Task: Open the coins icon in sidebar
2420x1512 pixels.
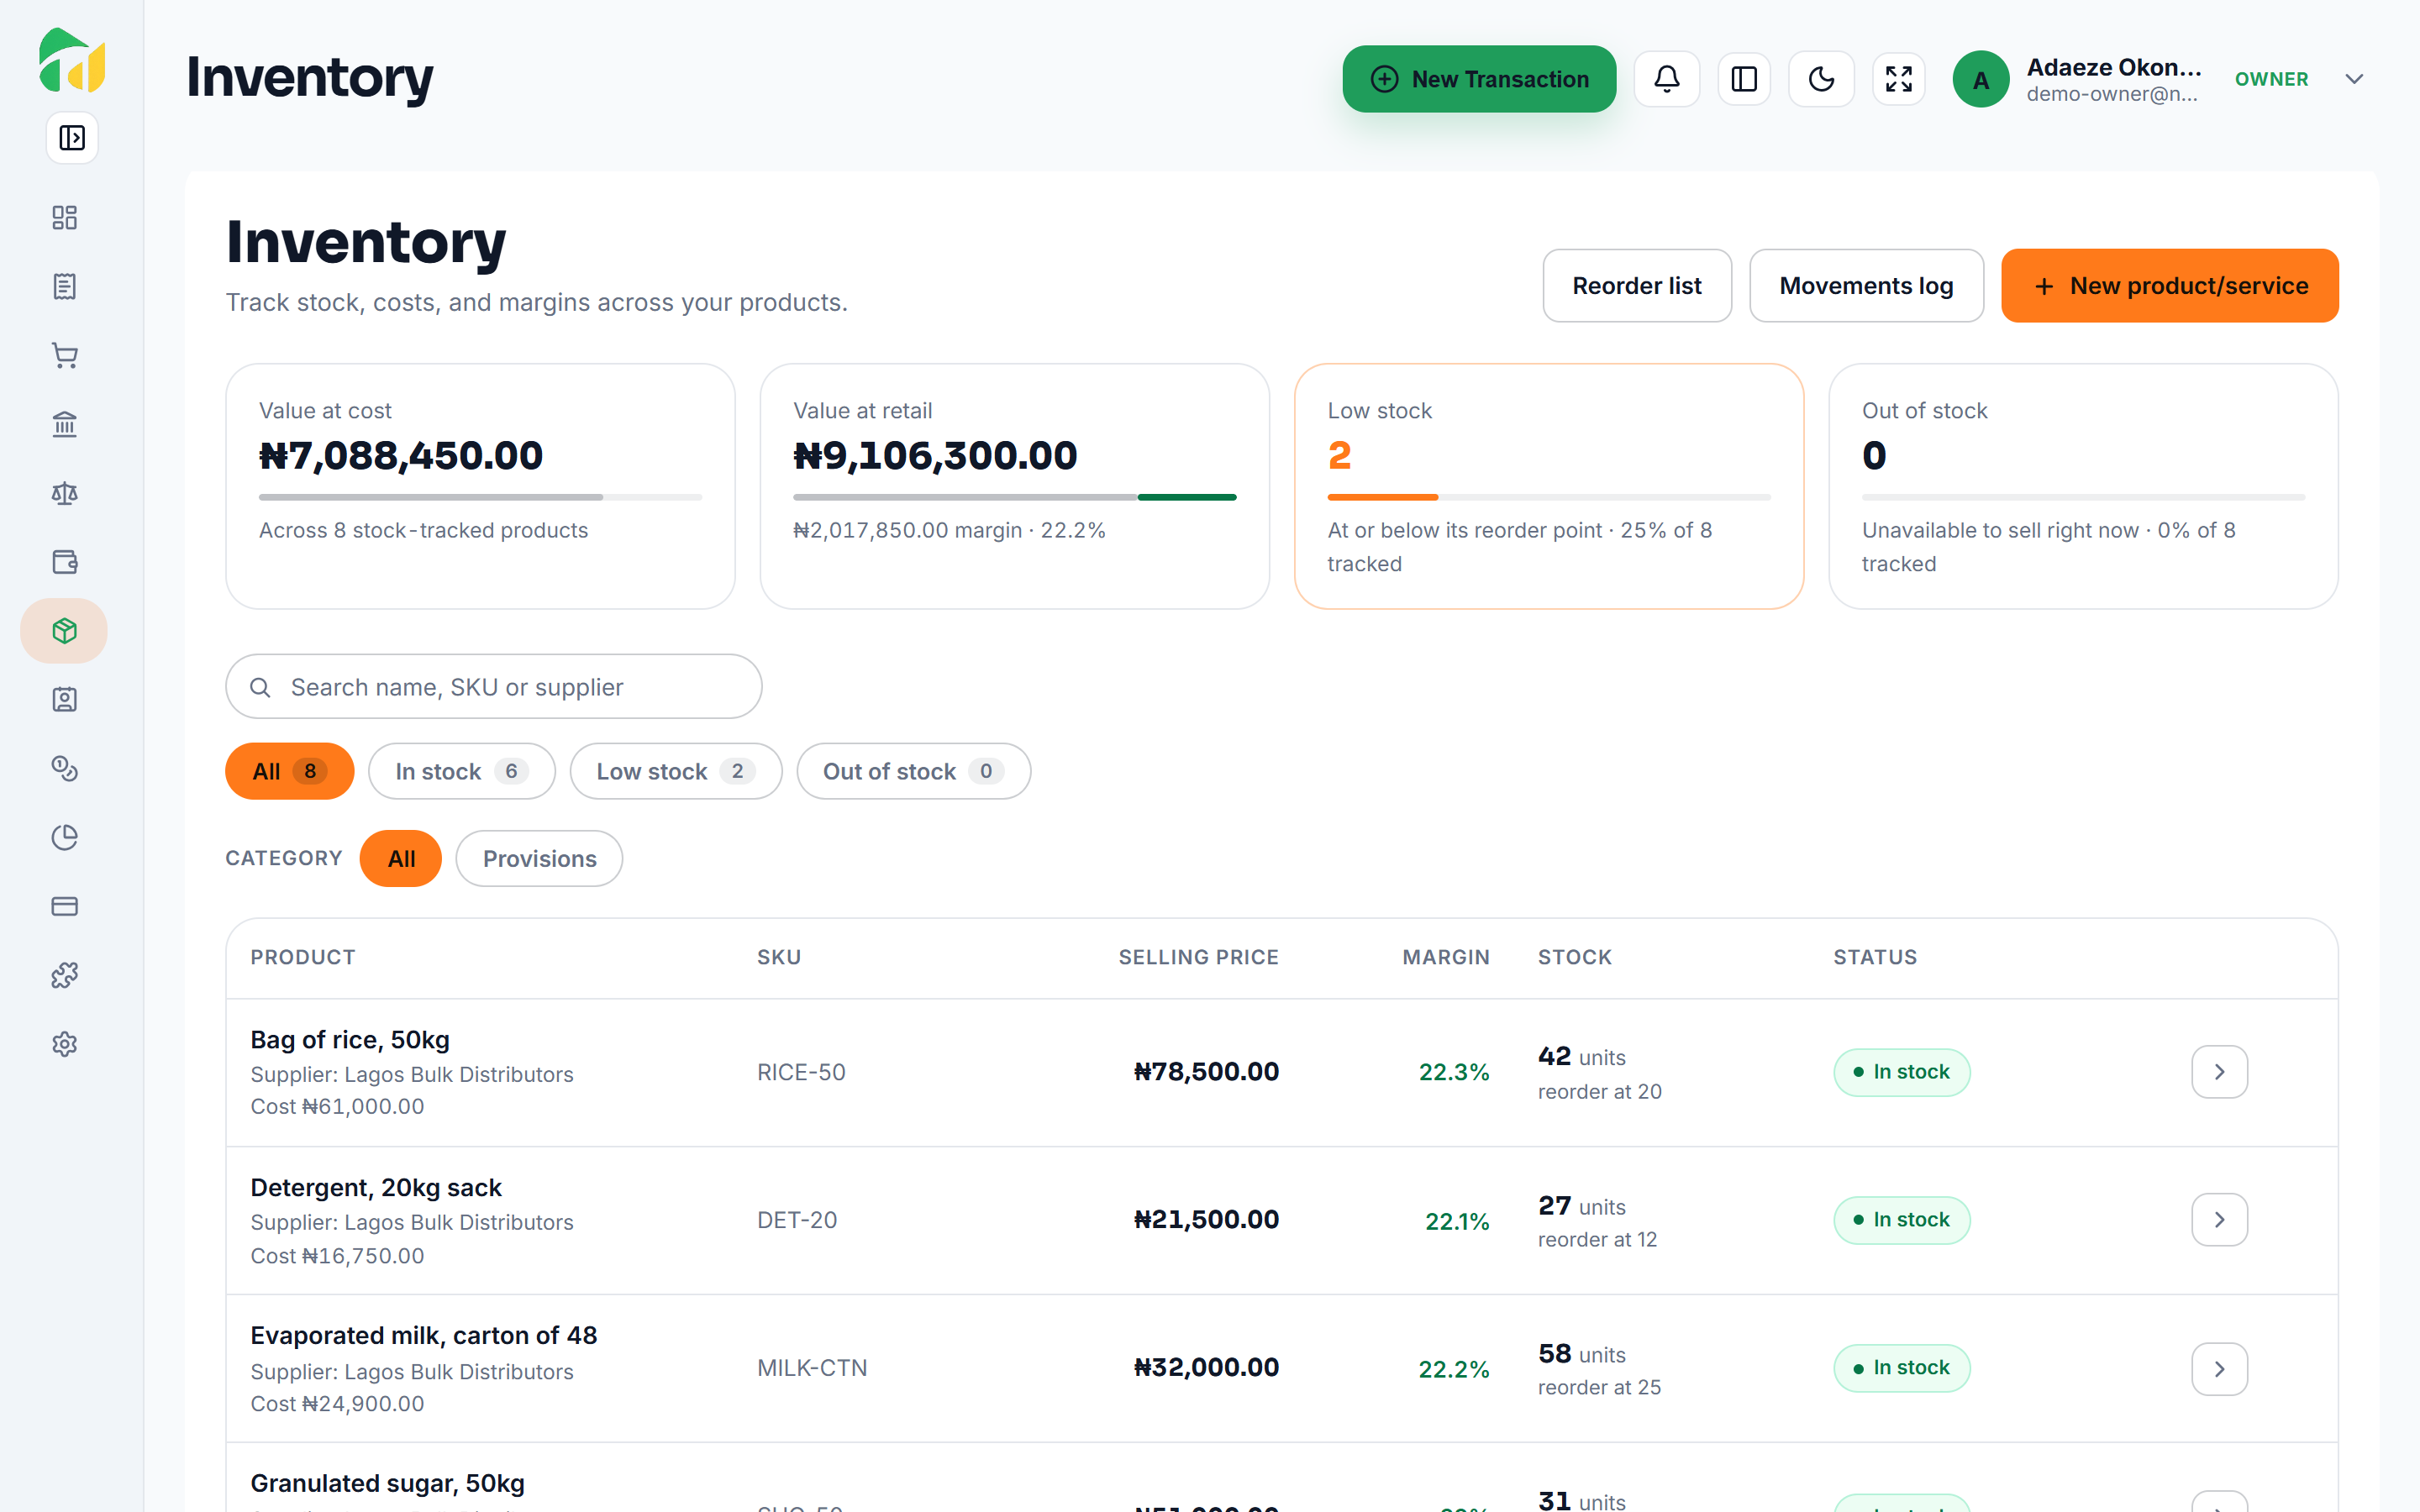Action: click(x=65, y=768)
